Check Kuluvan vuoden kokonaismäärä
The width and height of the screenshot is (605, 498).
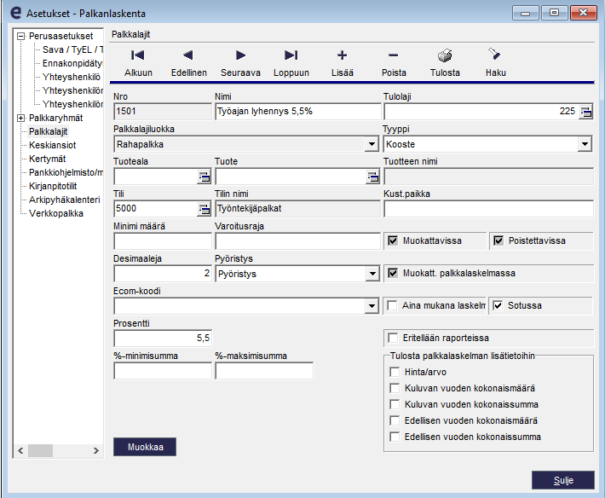coord(395,388)
